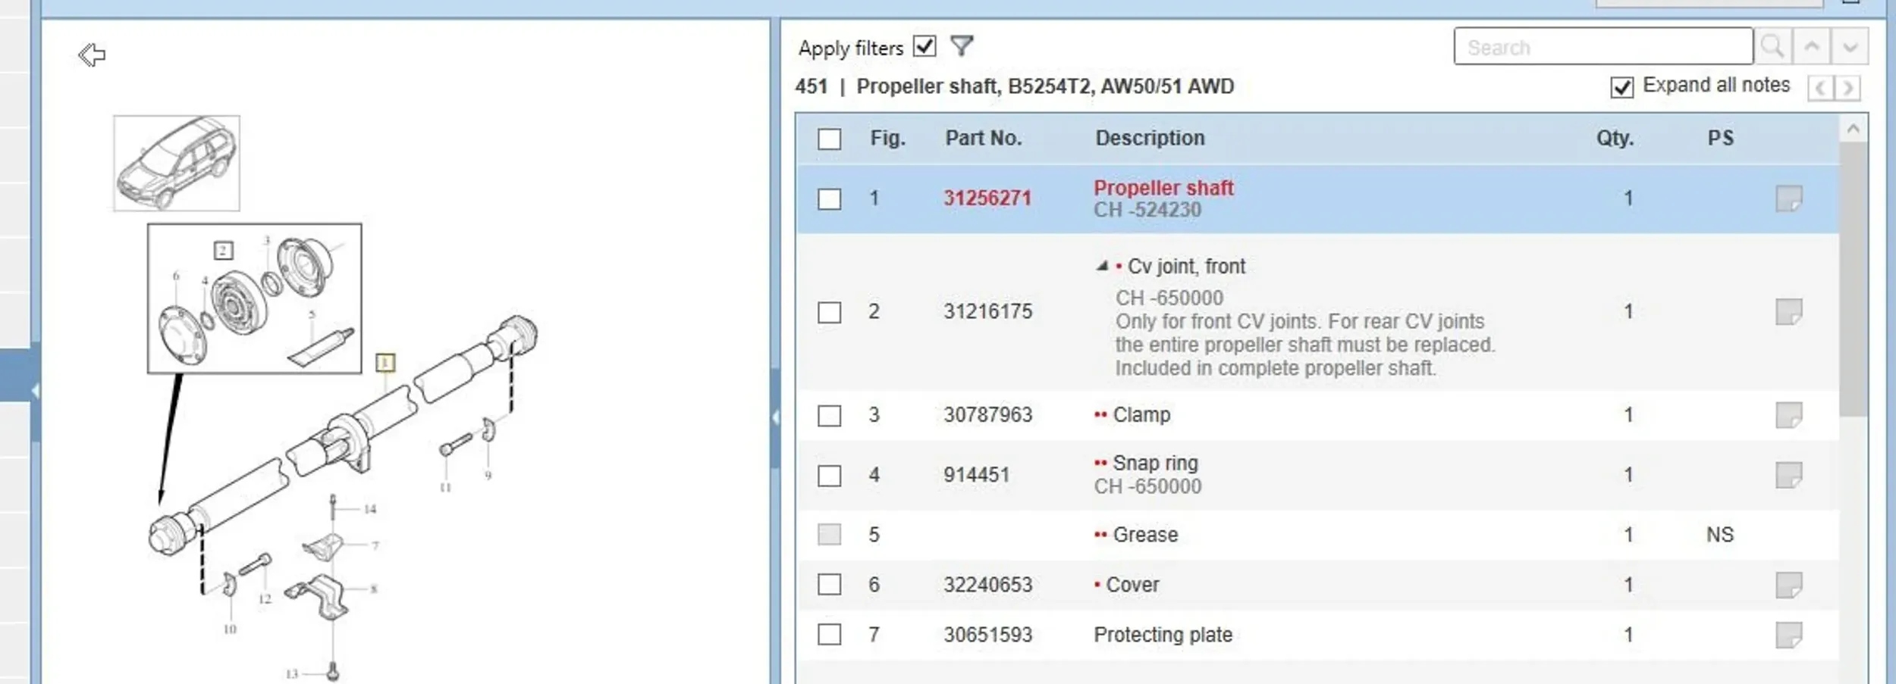The width and height of the screenshot is (1896, 684).
Task: Click the NS value in Grease row
Action: tap(1720, 535)
